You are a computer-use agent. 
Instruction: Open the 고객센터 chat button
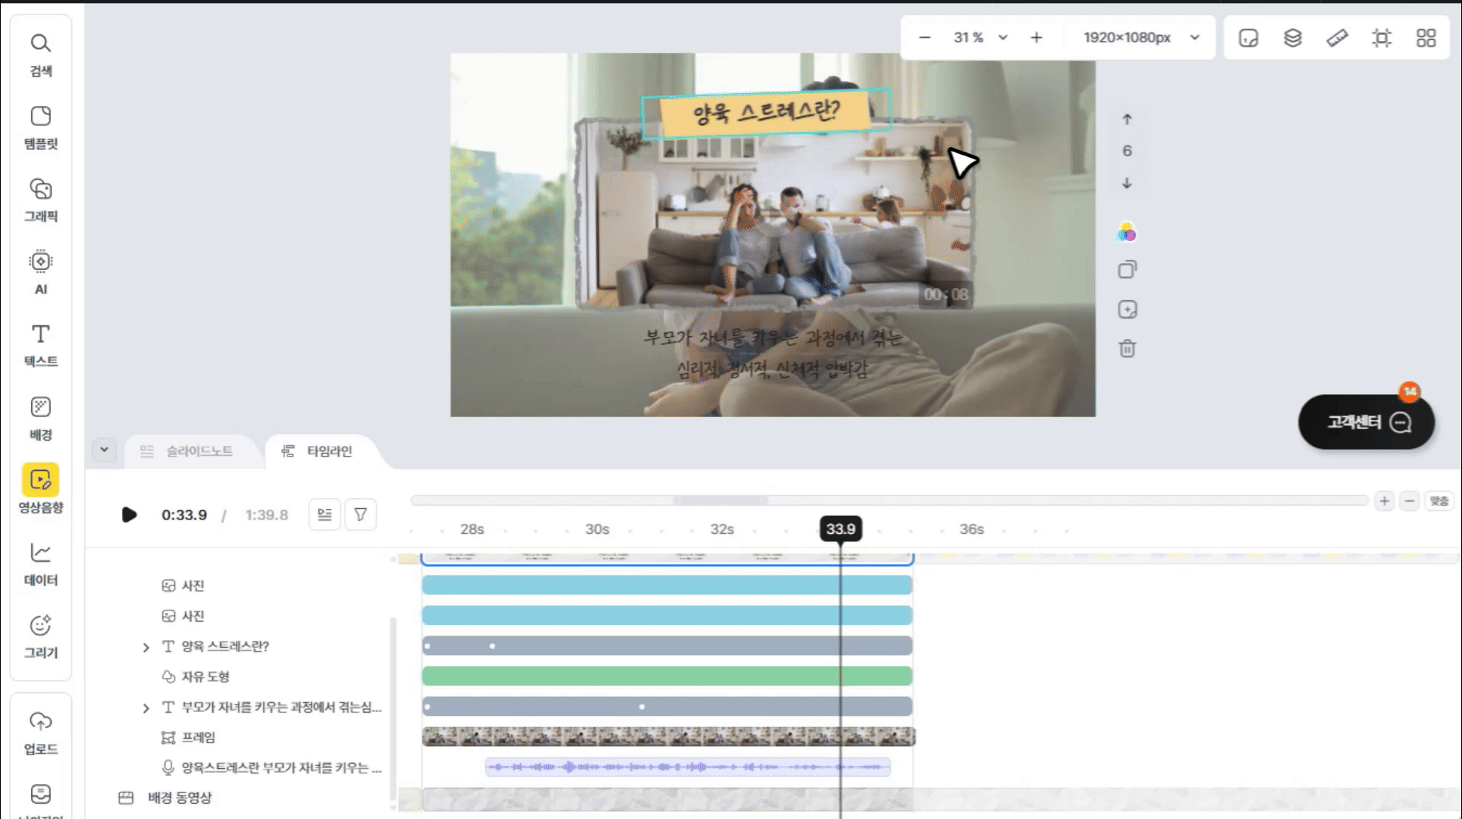click(x=1366, y=422)
